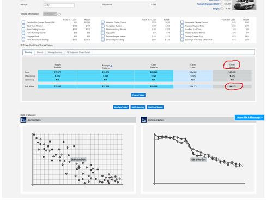Enable the Rear Parking Sensors checkbox
The image size is (266, 200).
coord(23,29)
